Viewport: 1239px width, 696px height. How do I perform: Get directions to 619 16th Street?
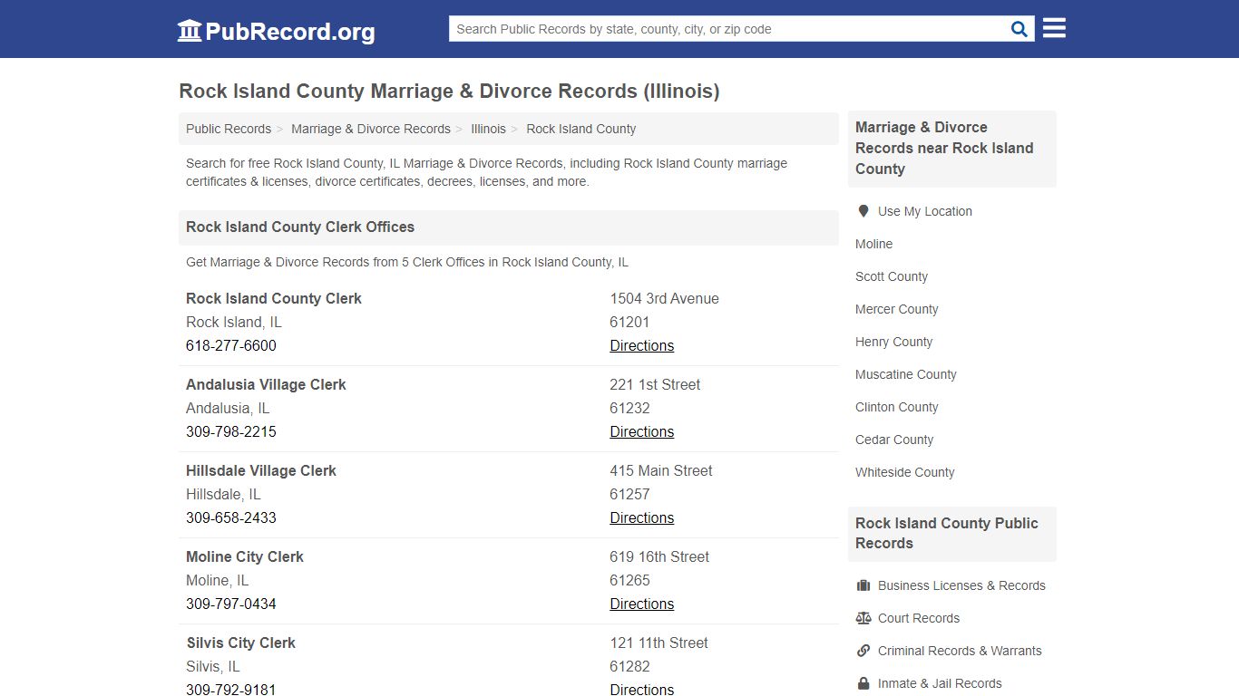click(x=641, y=604)
